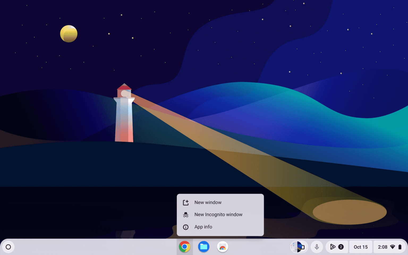Open the Chrome browser from the shelf
This screenshot has height=255, width=408.
(x=185, y=247)
